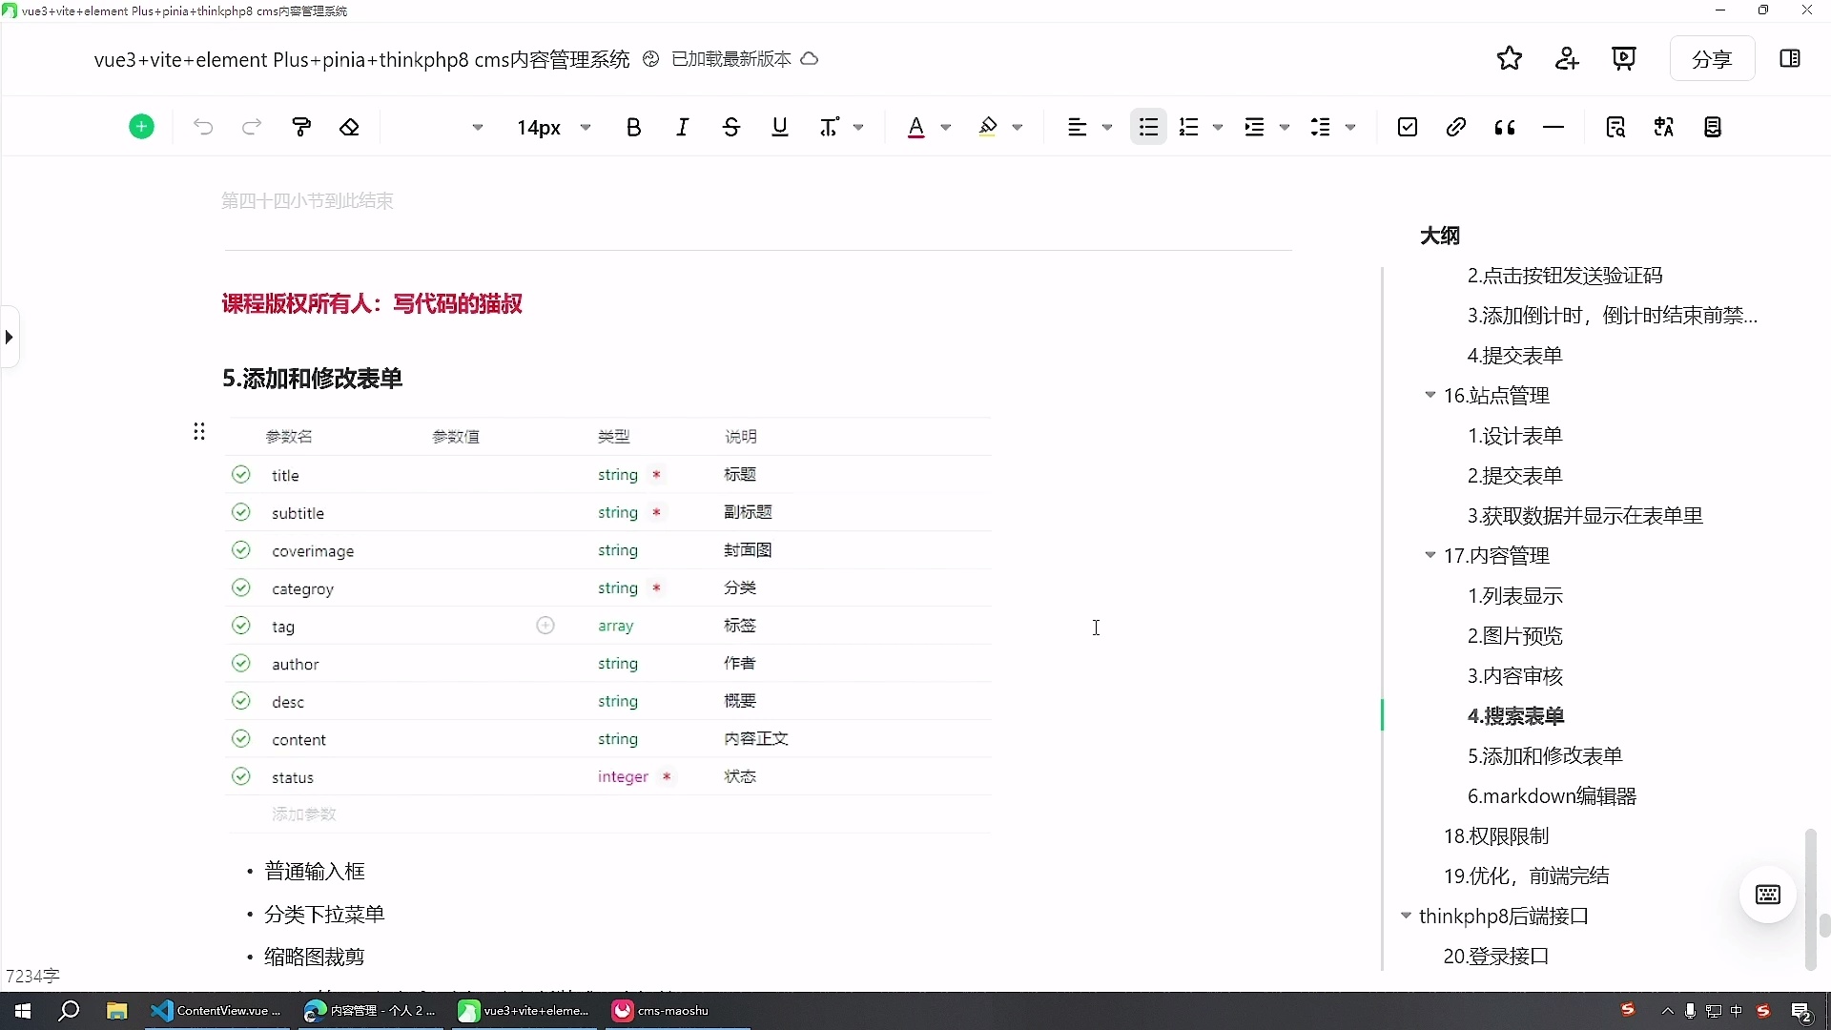
Task: Jump to 4.搜索表单 in the outline
Action: [1515, 716]
